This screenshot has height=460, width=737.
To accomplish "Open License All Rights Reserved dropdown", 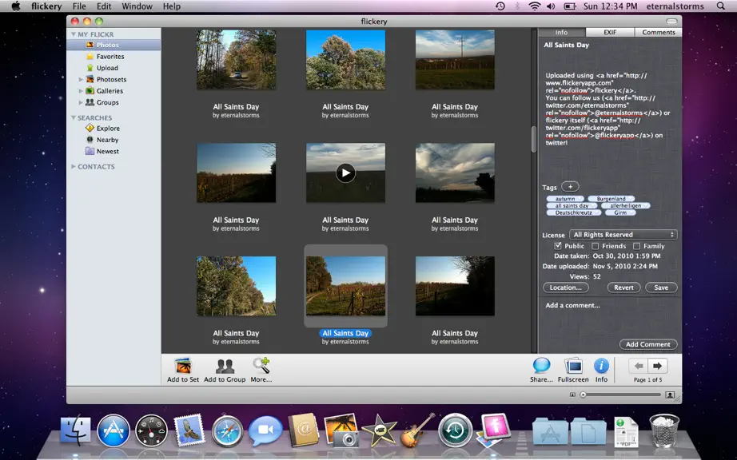I will click(623, 235).
